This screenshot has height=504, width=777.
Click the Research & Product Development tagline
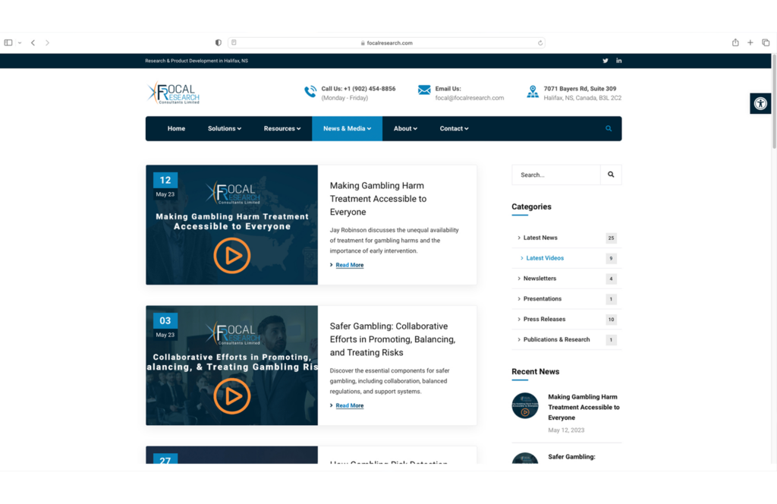tap(197, 61)
